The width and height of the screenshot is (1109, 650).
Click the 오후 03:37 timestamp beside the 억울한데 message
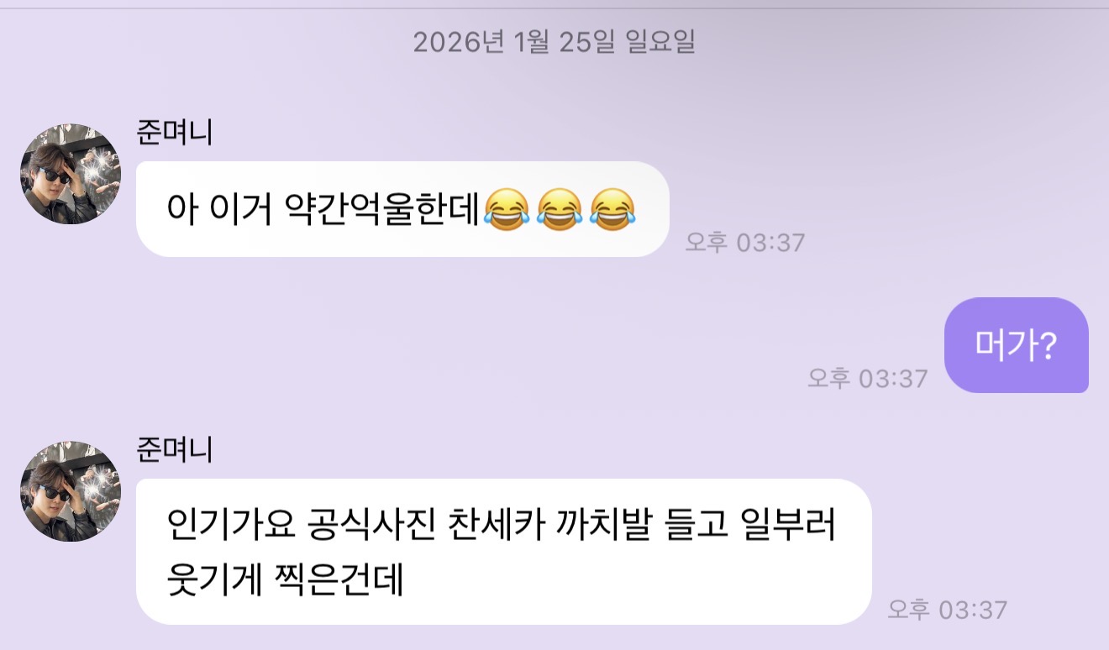(745, 243)
